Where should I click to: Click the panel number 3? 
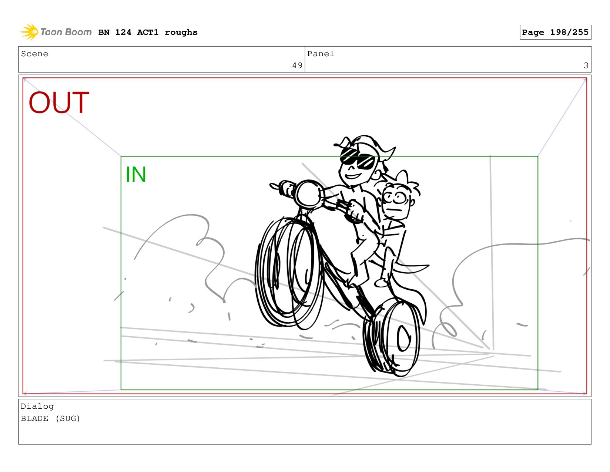click(x=586, y=65)
